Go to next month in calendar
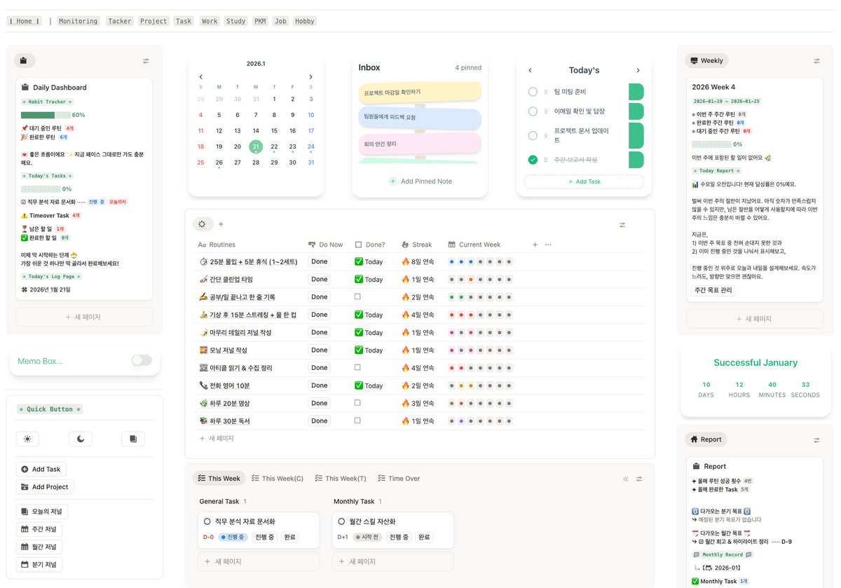 (310, 77)
